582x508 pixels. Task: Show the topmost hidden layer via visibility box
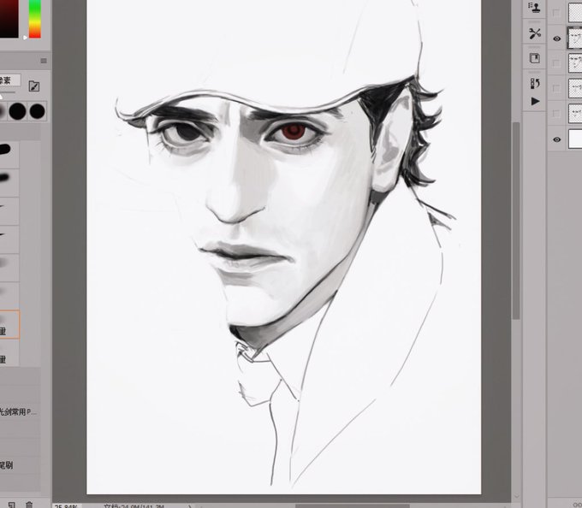pos(556,13)
